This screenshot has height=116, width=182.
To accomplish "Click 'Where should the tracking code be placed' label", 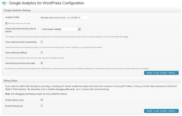I will point(20,30).
